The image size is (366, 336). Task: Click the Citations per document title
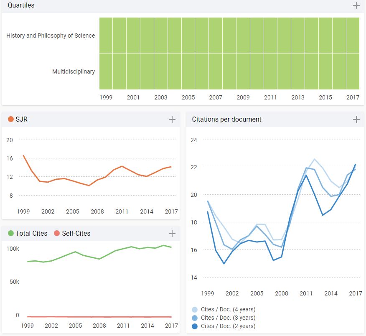click(226, 120)
